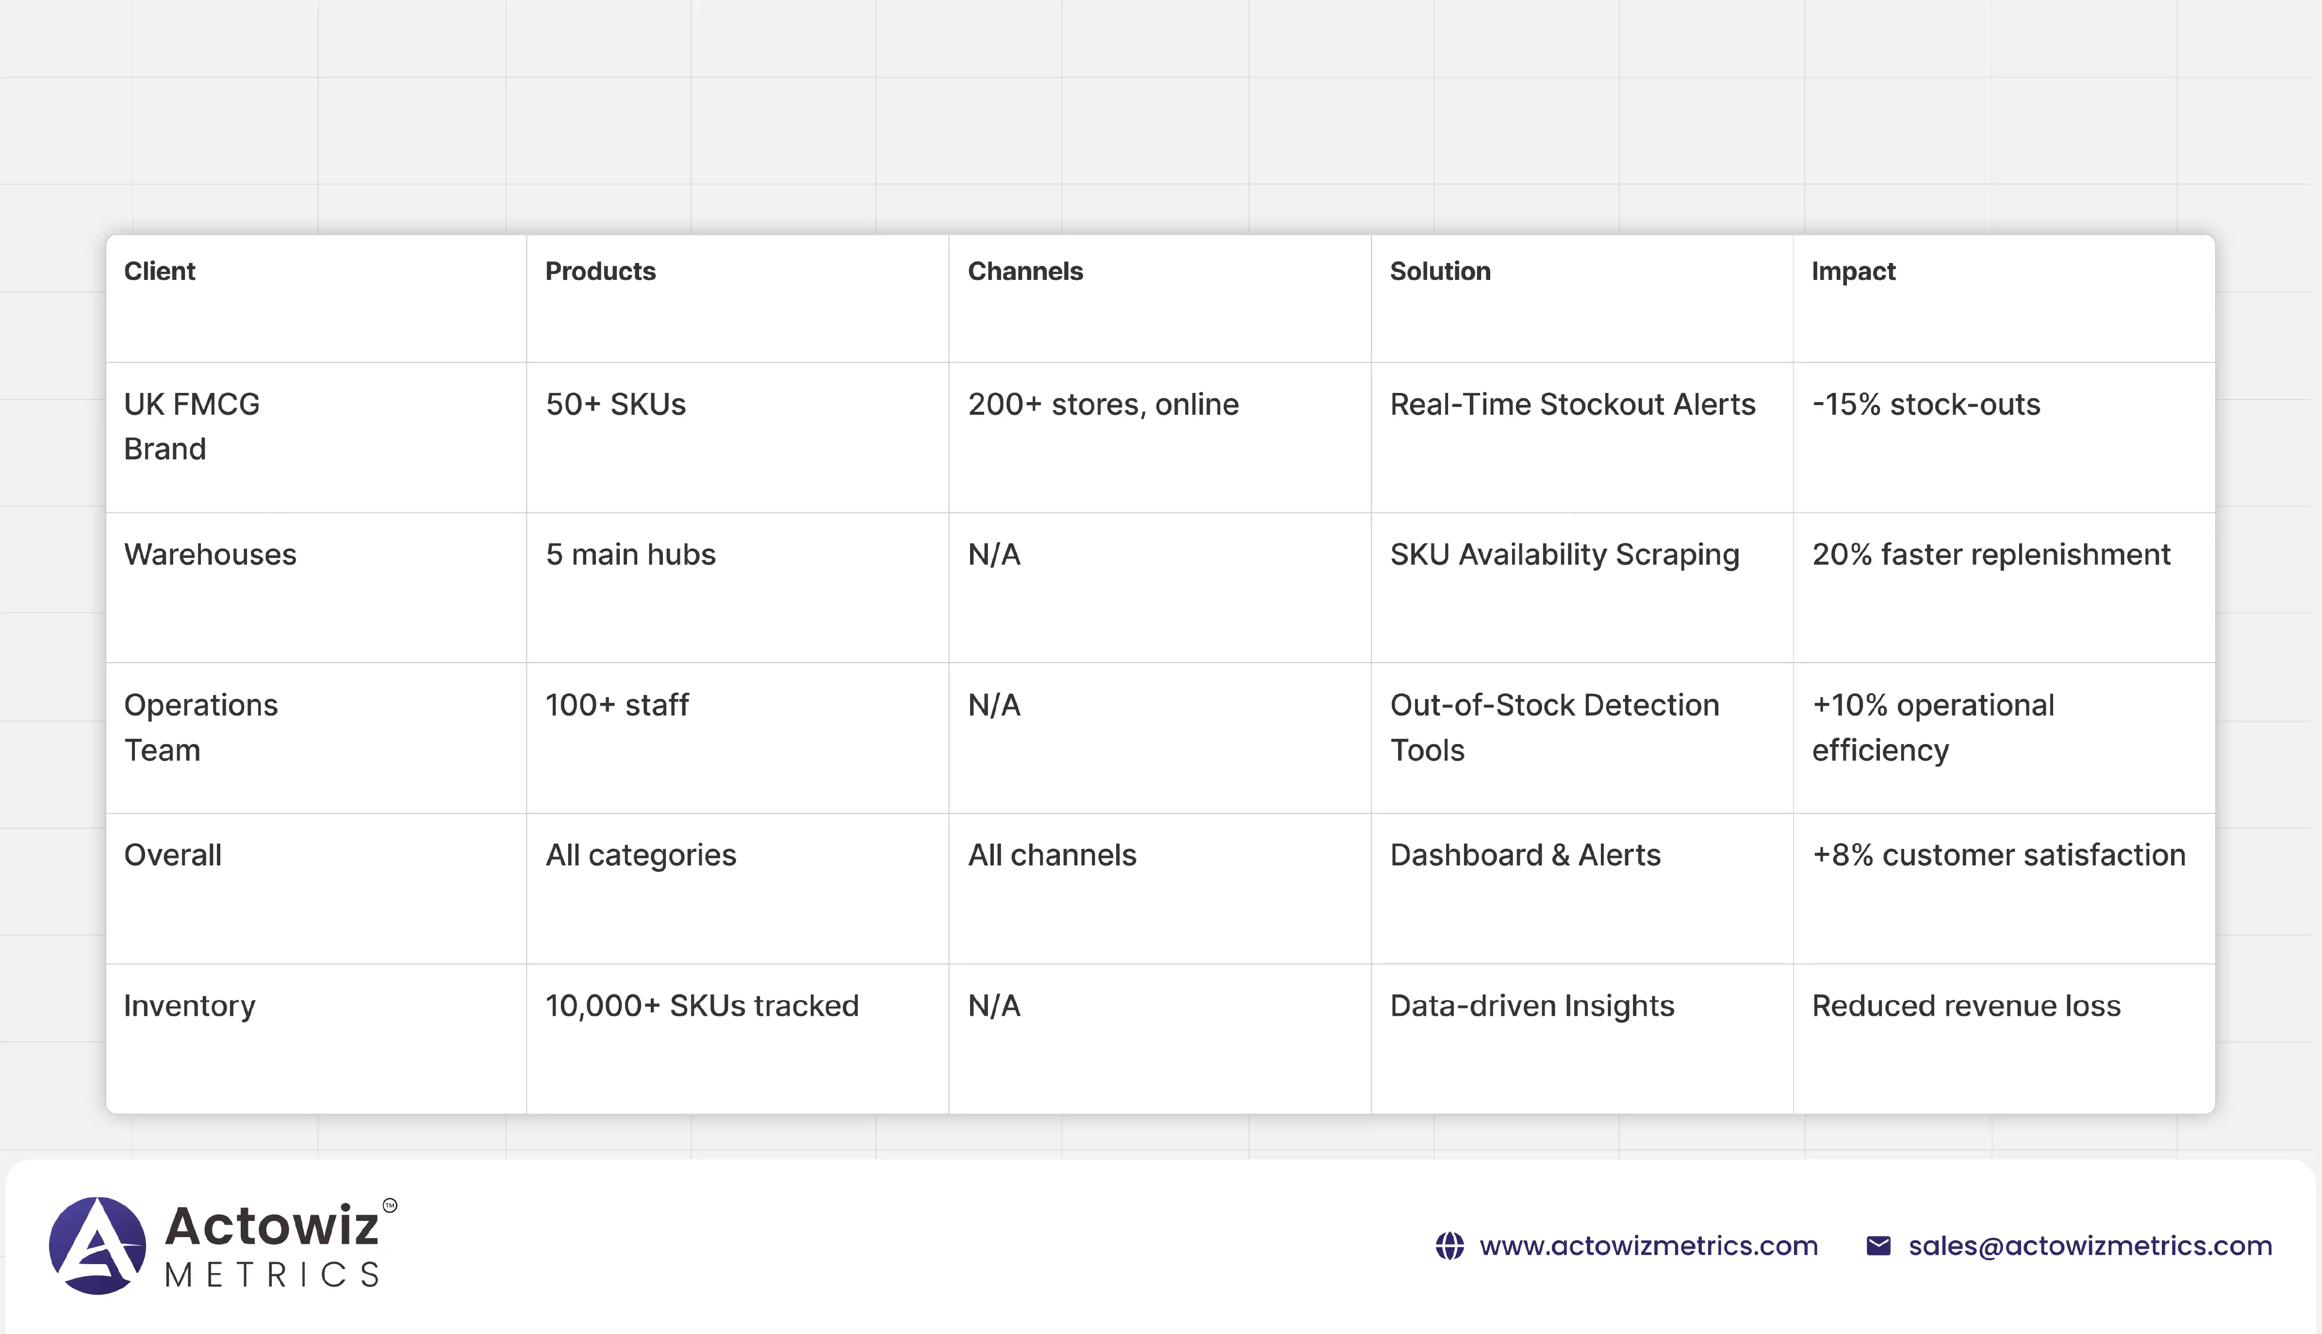Click the Out-of-Stock Detection Tools cell
The height and width of the screenshot is (1334, 2322).
(x=1554, y=727)
